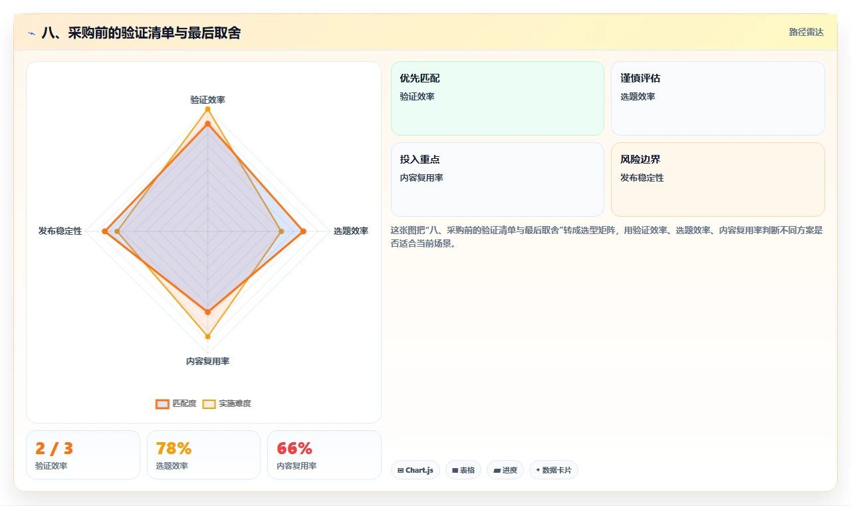This screenshot has height=506, width=851.
Task: Click 发布稳定性 text in 风险边界 card
Action: coord(642,178)
